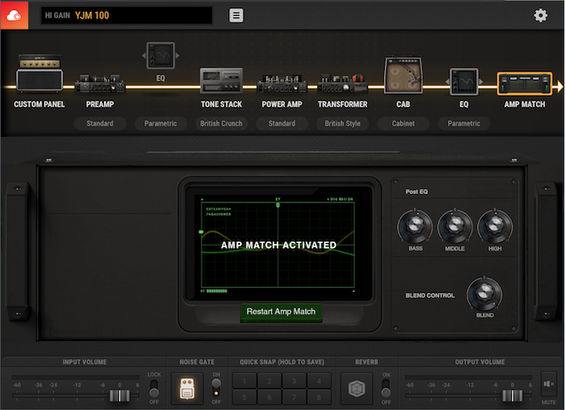This screenshot has height=410, width=565.
Task: Open Preamp type dropdown showing Standard
Action: click(100, 124)
